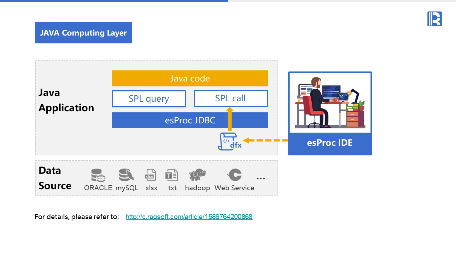Screen dimensions: 456x256
Task: Open the c.raqsoft.com article link
Action: (x=189, y=217)
